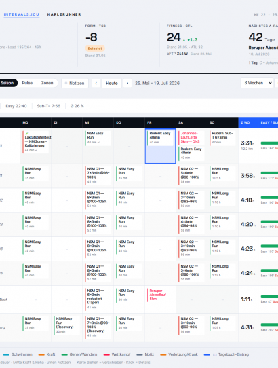
Task: Click the 4:24 h weekly total
Action: [x=247, y=273]
